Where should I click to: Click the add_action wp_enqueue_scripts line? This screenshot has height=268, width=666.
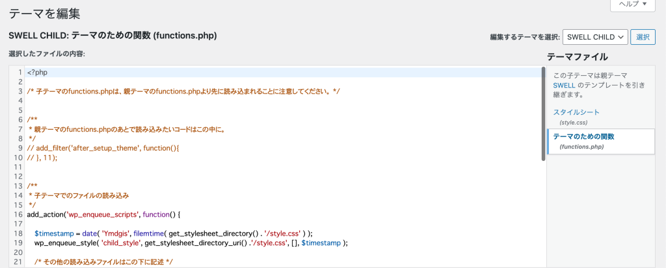(x=104, y=215)
